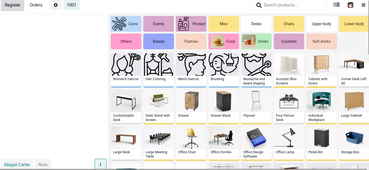Screen dimensions: 369x170
Task: Add Office Chair product to order
Action: 191,143
